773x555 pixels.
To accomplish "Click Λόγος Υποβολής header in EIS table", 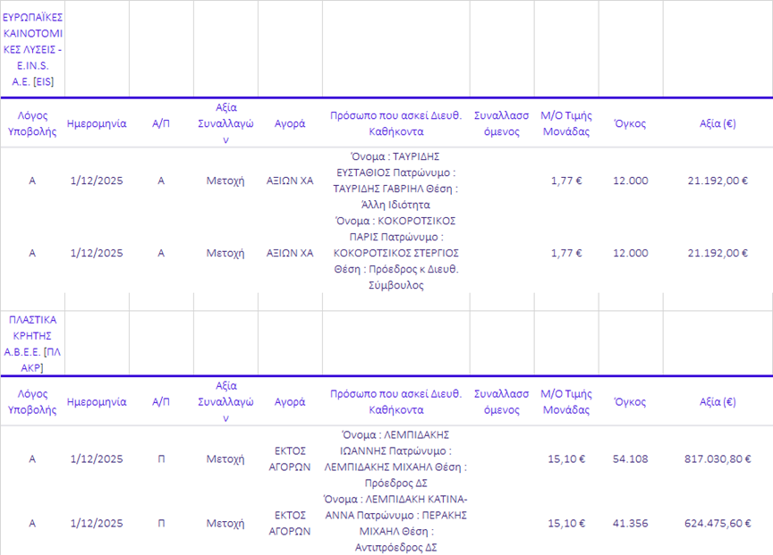I will (x=32, y=123).
